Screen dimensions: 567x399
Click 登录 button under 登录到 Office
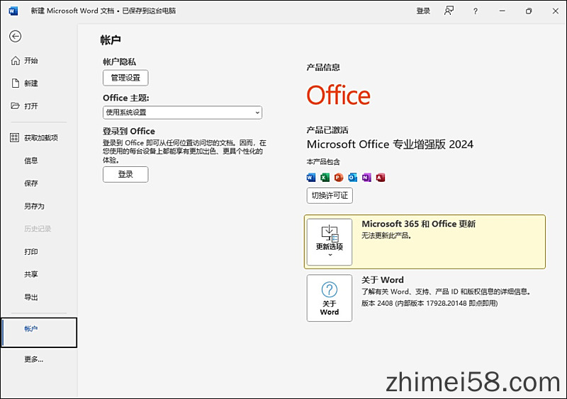tap(125, 174)
